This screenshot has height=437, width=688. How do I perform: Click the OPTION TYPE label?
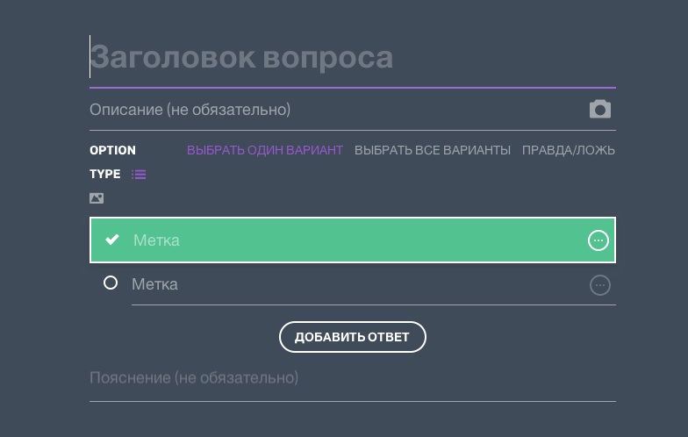pos(112,161)
